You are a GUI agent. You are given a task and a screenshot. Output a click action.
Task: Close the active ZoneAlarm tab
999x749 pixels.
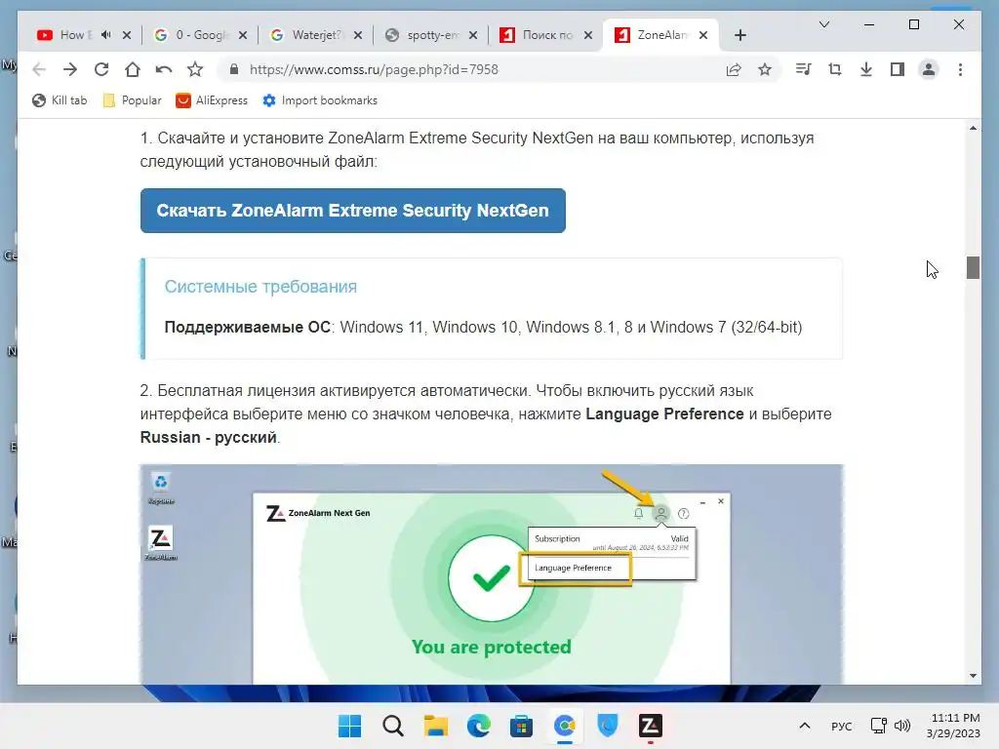703,36
